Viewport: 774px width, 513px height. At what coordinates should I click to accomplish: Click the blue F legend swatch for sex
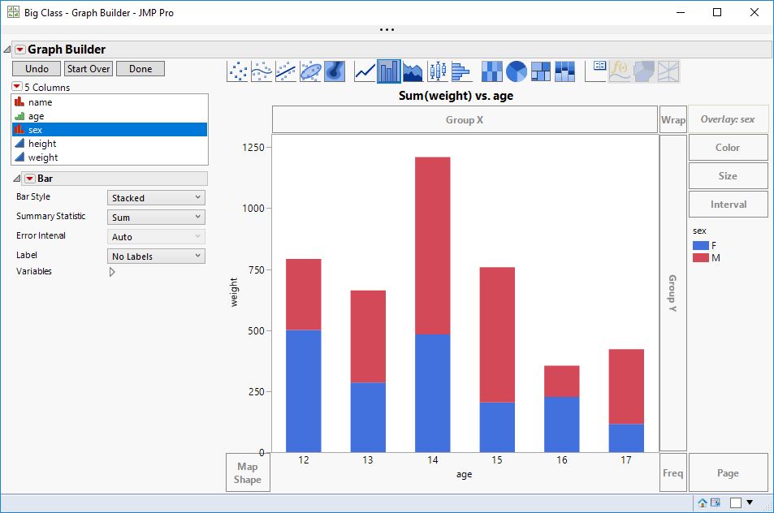701,244
